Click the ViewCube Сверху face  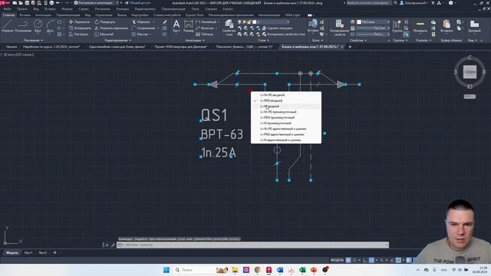tap(470, 72)
